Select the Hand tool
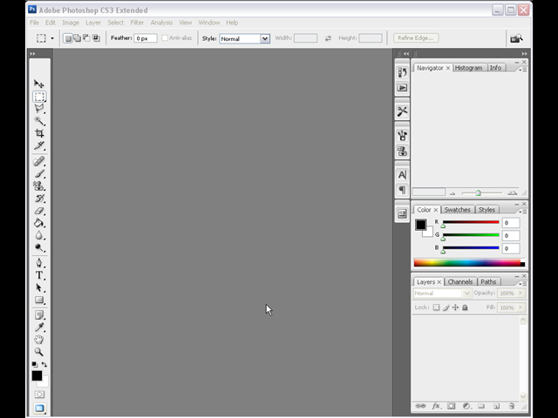Image resolution: width=558 pixels, height=418 pixels. point(39,340)
